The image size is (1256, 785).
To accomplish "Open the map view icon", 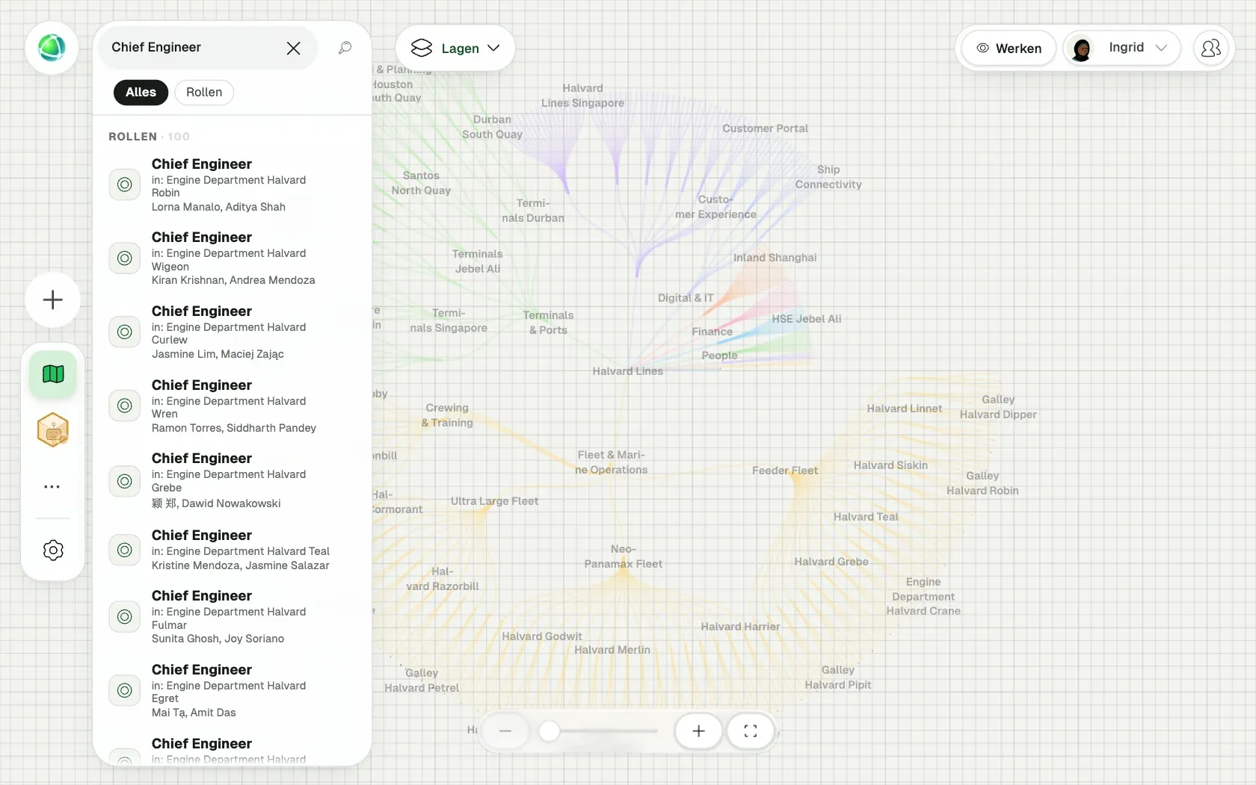I will pos(53,373).
